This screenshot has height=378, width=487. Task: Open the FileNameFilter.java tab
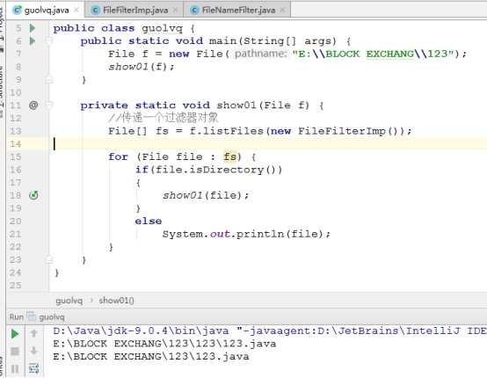click(x=238, y=11)
